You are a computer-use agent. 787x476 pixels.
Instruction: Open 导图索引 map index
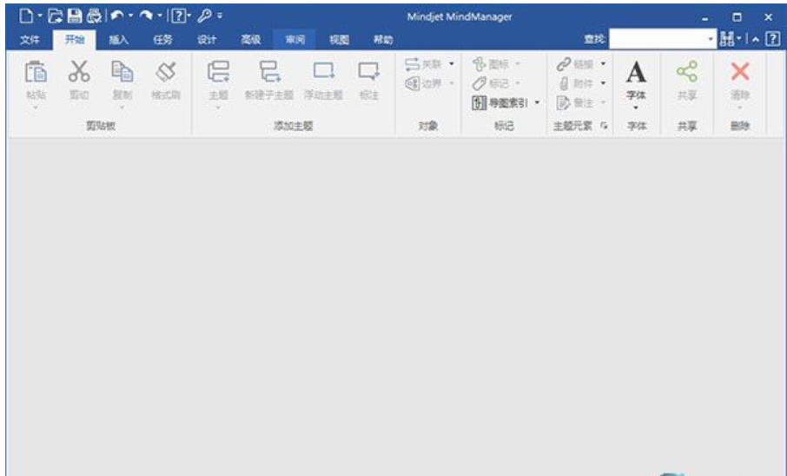pyautogui.click(x=499, y=102)
